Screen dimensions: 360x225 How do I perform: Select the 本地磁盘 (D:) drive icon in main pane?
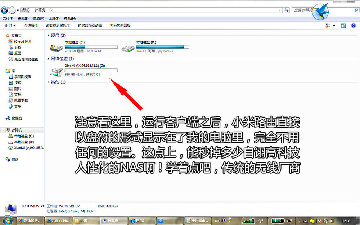pos(128,48)
